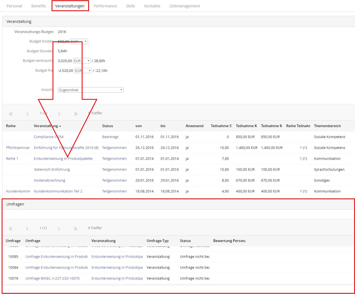Select the Veranstaltungen tab
Image resolution: width=355 pixels, height=294 pixels.
click(70, 6)
